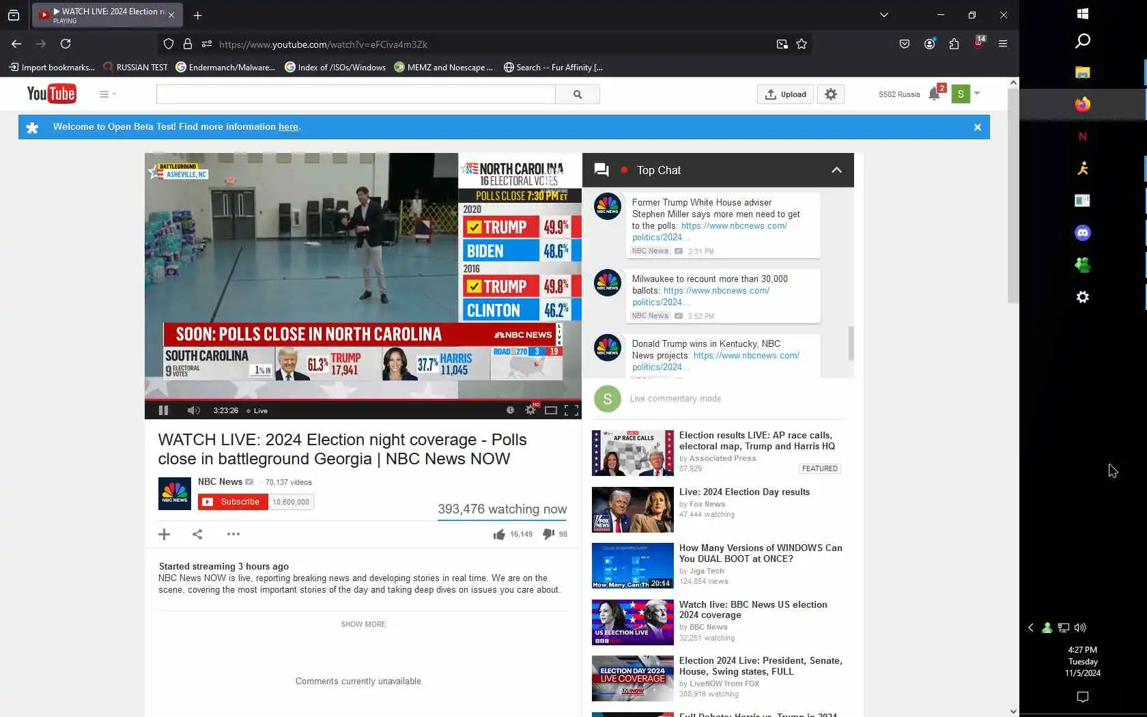The height and width of the screenshot is (717, 1147).
Task: Open the Endermanch/Malware bookmark
Action: [225, 68]
